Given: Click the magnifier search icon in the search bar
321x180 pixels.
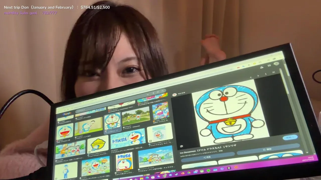Looking at the screenshot, I should point(163,91).
